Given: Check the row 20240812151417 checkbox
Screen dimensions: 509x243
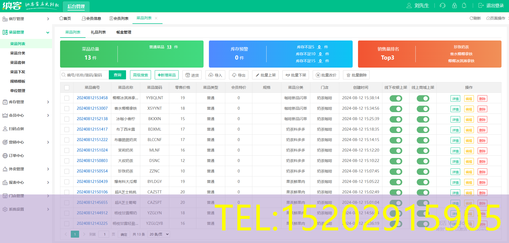Looking at the screenshot, I should coord(67,130).
